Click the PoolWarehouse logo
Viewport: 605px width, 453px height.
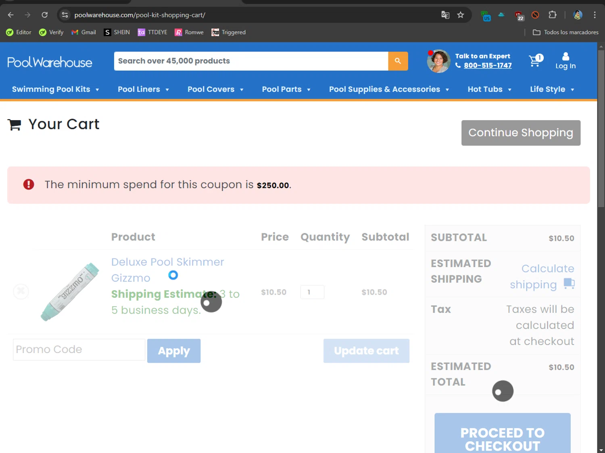coord(50,62)
